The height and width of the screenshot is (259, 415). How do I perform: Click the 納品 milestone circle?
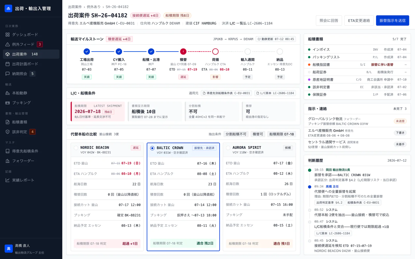tap(280, 52)
